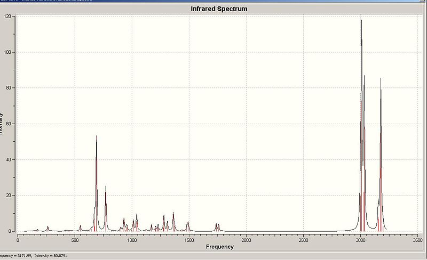Click the x-axis tick label "2500"

coord(303,240)
